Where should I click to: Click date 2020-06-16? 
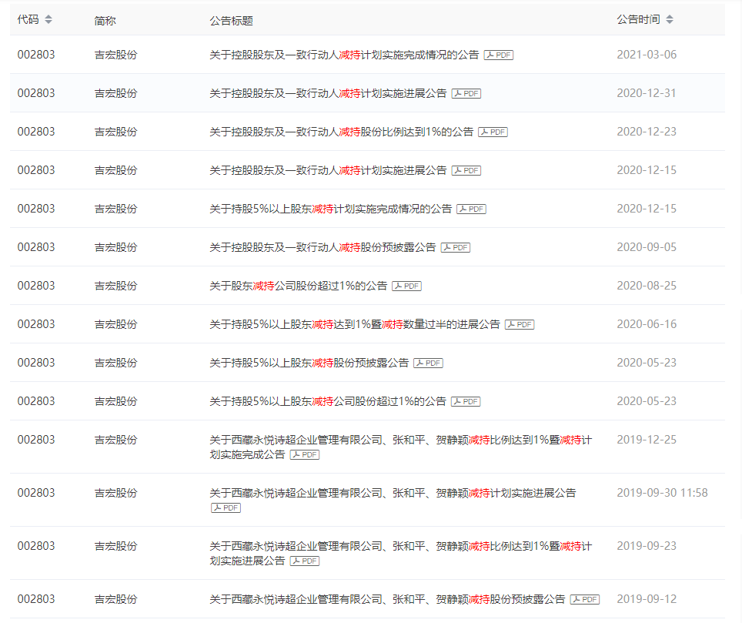pos(647,324)
